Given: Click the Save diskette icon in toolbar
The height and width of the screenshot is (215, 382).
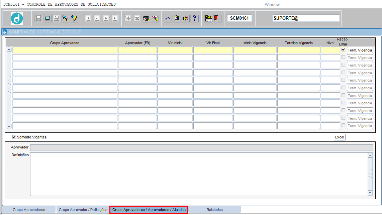Looking at the screenshot, I should click(38, 18).
